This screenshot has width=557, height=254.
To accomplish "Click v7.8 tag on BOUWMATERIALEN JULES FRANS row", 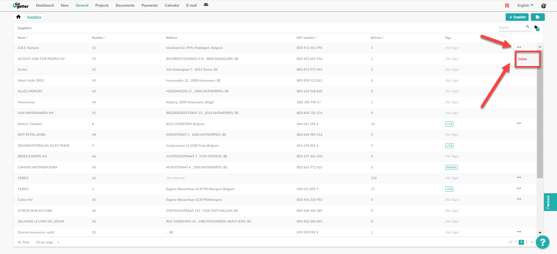I will coord(449,146).
